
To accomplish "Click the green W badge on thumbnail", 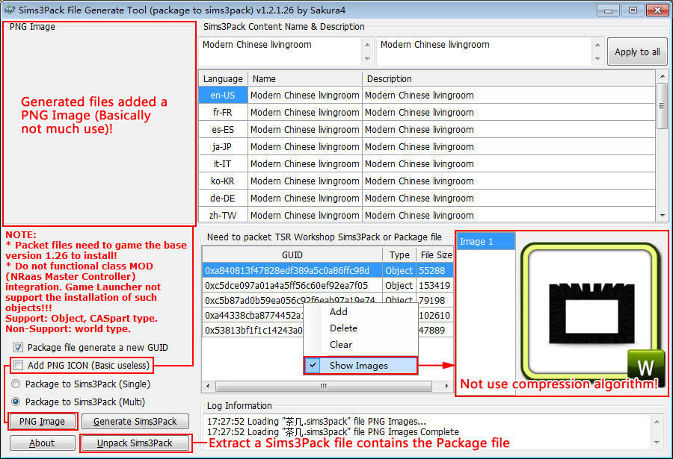I will tap(645, 366).
